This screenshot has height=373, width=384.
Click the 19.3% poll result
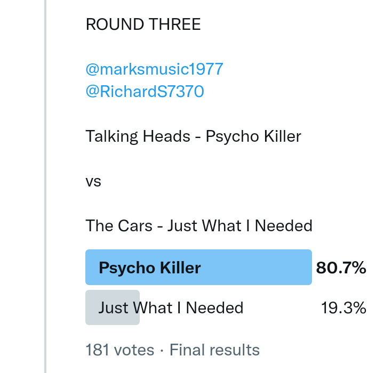[343, 307]
